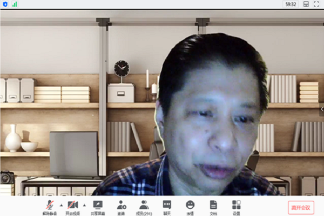
Task: Open the emoji reactions (表情) icon
Action: pyautogui.click(x=190, y=205)
